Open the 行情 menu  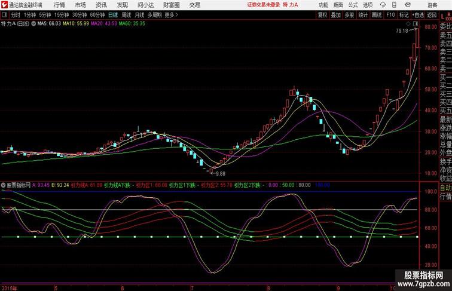coord(59,5)
